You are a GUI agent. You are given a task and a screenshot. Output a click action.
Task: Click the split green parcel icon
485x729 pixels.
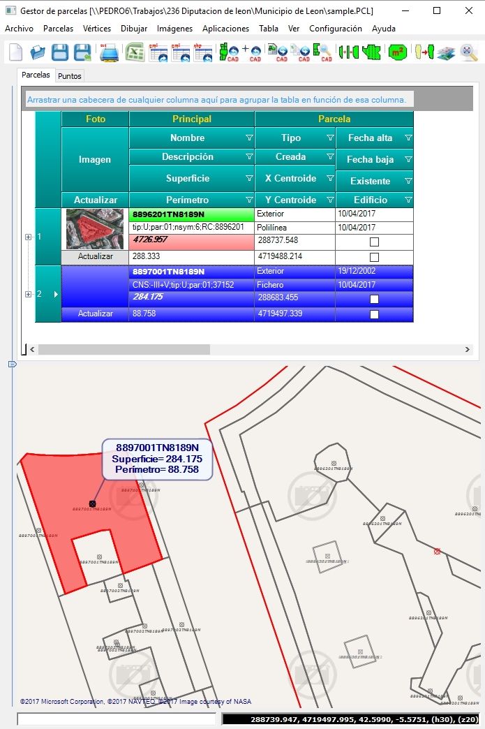(371, 52)
